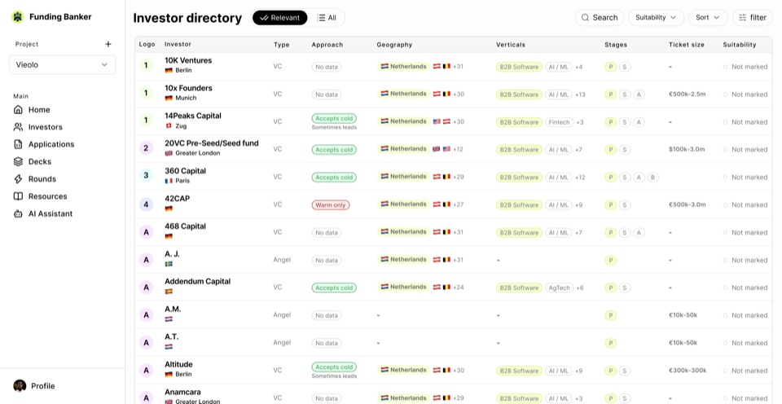782x404 pixels.
Task: Mark suitability for A.M. row
Action: tap(745, 315)
